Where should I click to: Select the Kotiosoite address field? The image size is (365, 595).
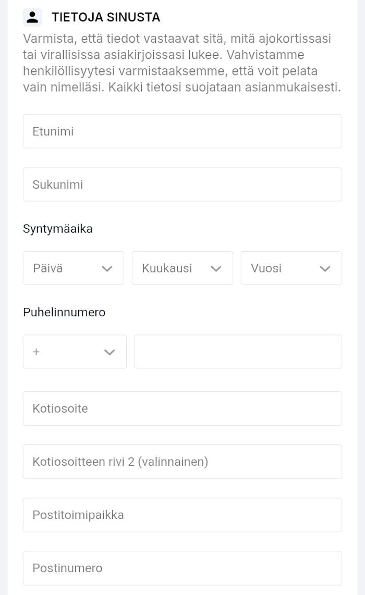coord(182,408)
